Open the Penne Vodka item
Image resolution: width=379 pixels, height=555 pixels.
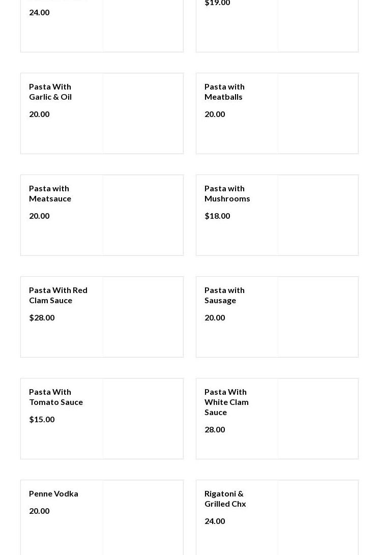click(53, 493)
